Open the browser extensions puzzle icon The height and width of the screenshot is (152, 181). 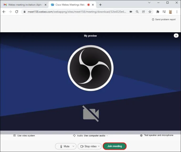coord(158,12)
